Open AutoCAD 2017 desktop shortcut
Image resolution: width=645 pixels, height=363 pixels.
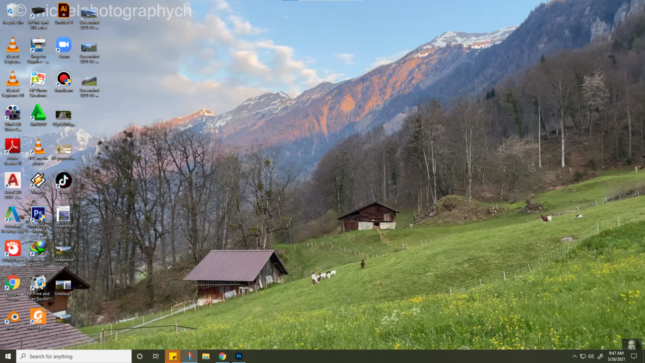pos(13,186)
